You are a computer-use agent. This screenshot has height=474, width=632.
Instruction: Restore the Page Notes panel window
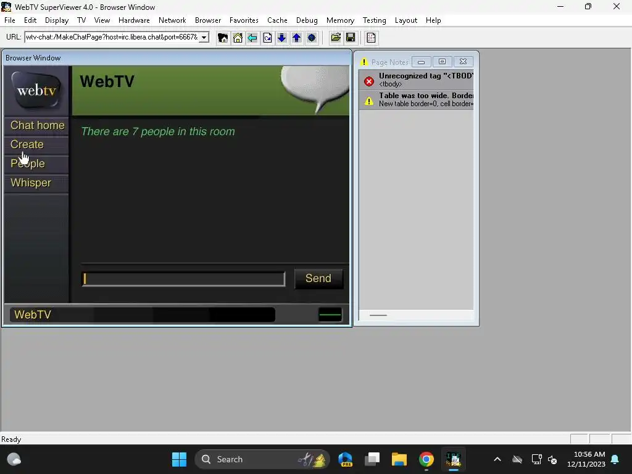[442, 62]
